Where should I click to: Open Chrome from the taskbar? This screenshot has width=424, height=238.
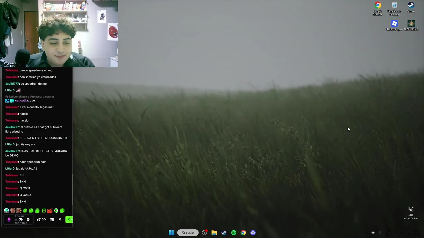pyautogui.click(x=243, y=233)
